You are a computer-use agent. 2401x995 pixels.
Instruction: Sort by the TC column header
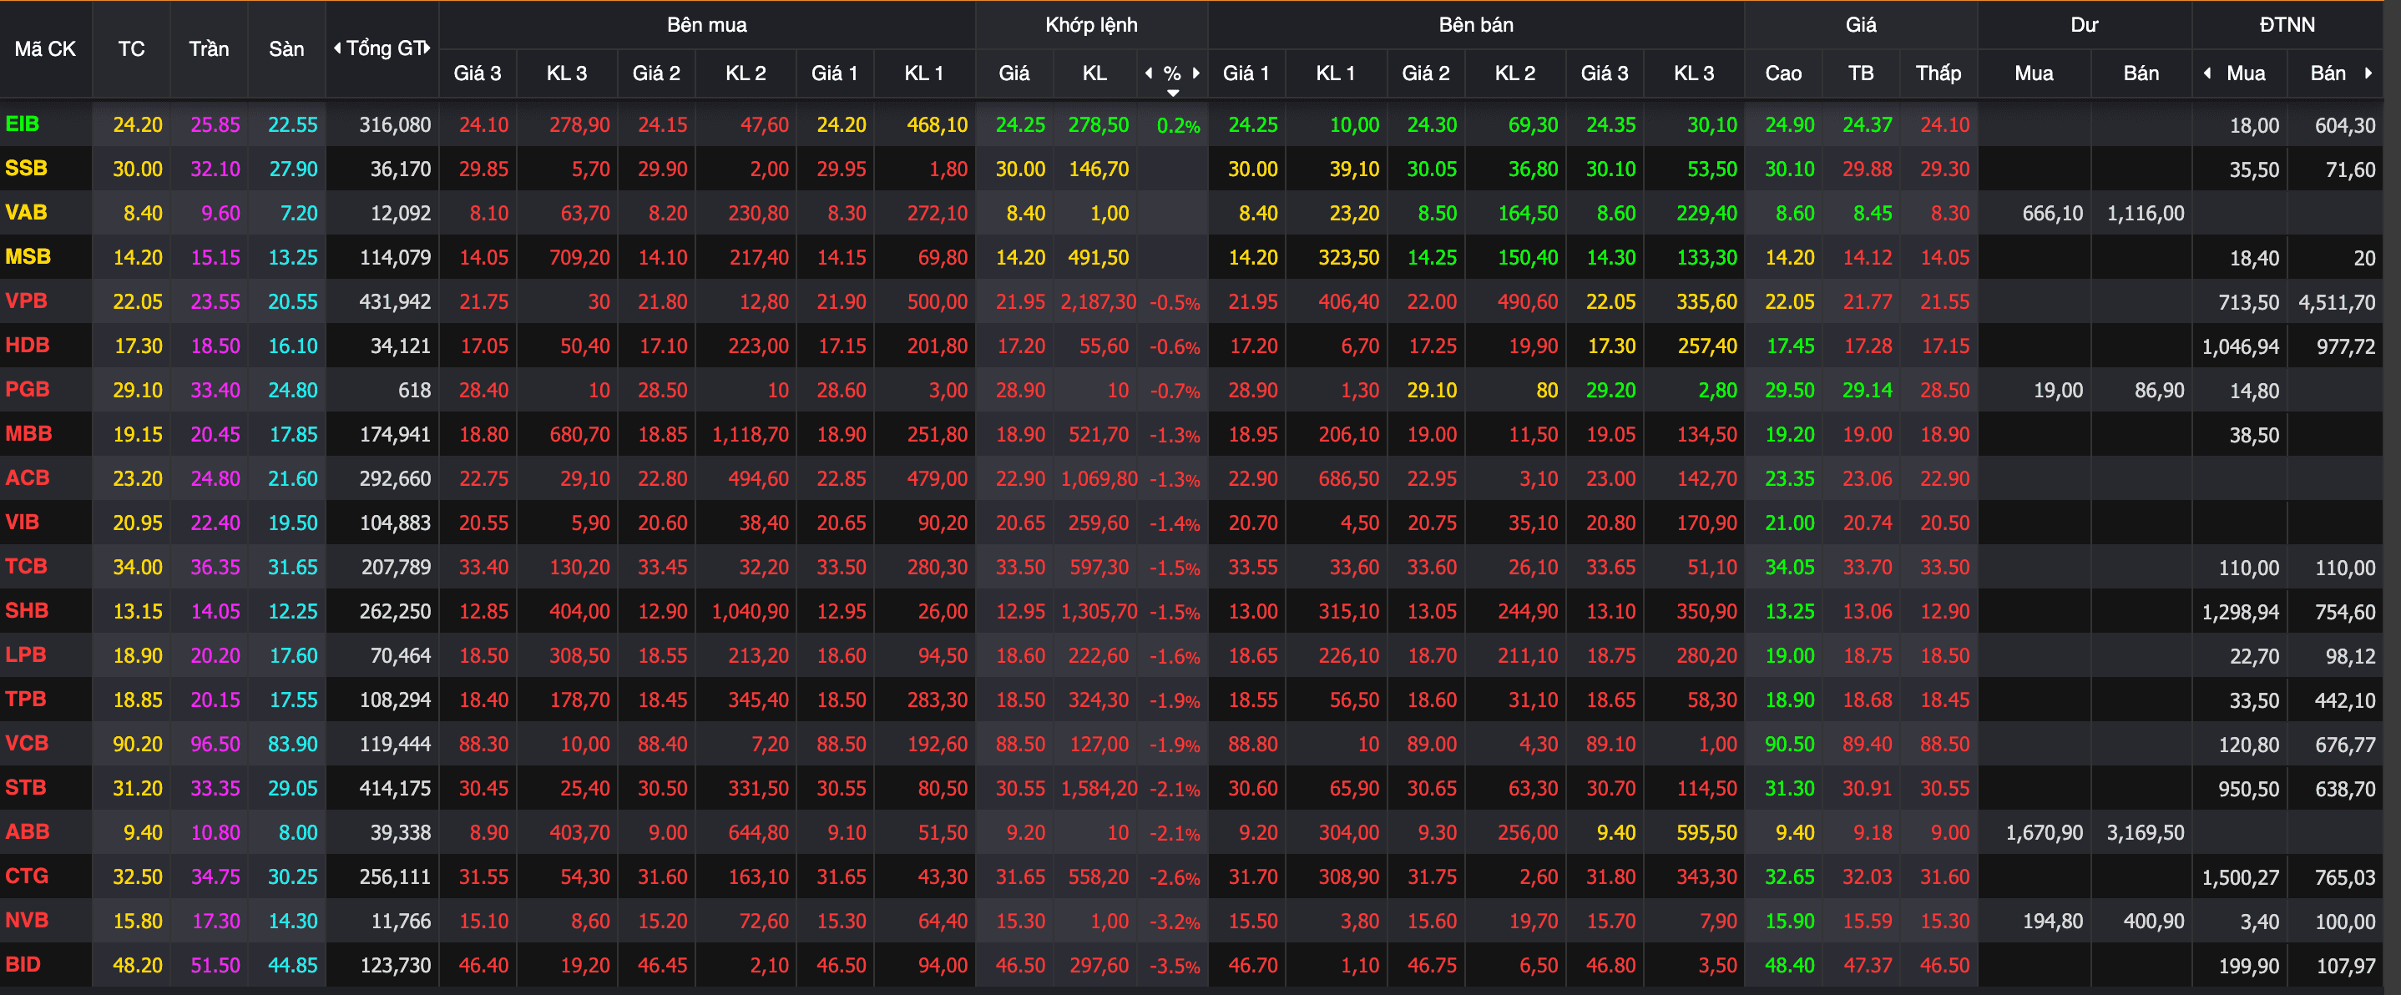[131, 48]
